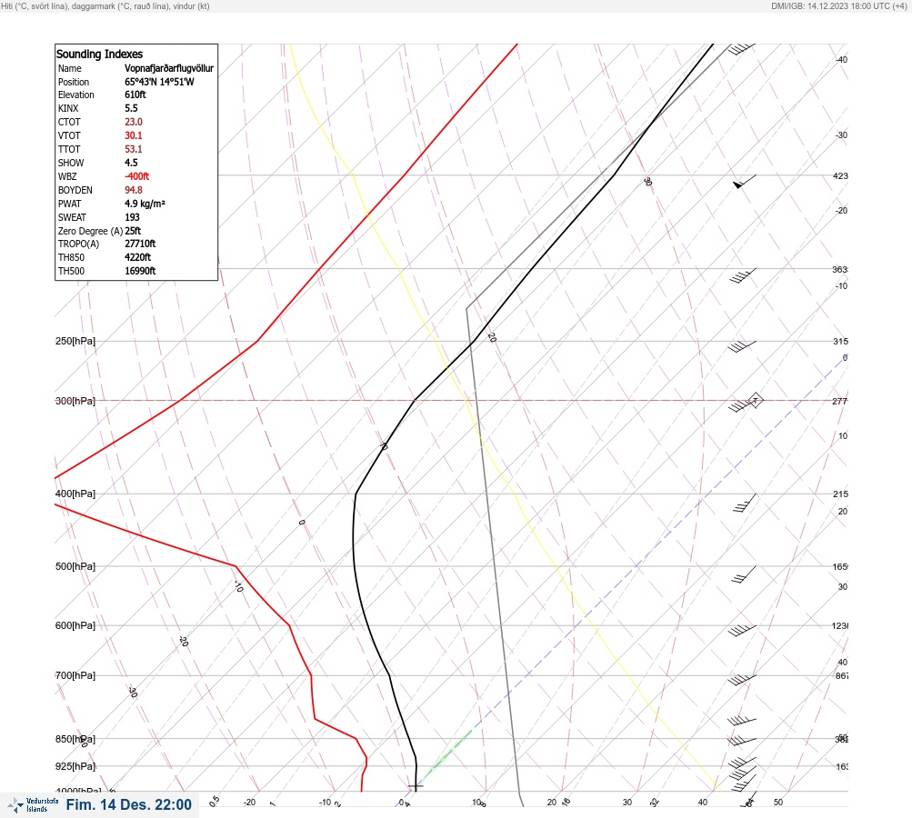Click the 250[hPa] pressure label
Image resolution: width=912 pixels, height=818 pixels.
coord(75,341)
